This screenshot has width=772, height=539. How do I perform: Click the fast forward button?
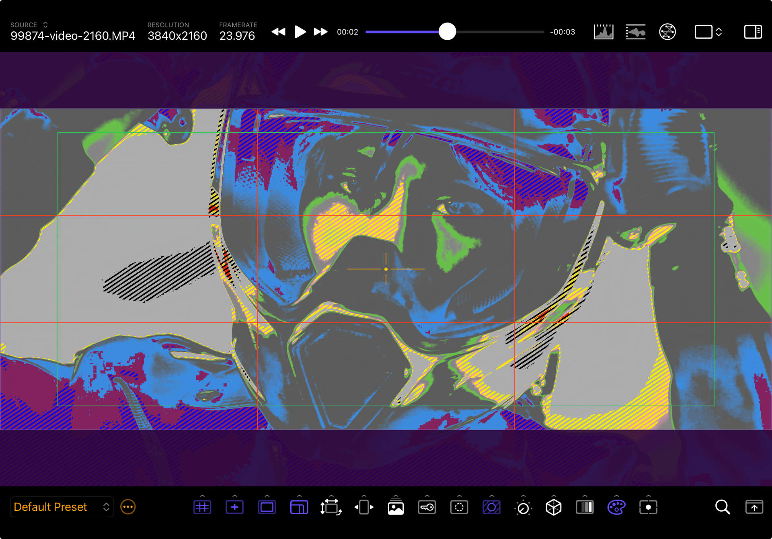coord(320,32)
